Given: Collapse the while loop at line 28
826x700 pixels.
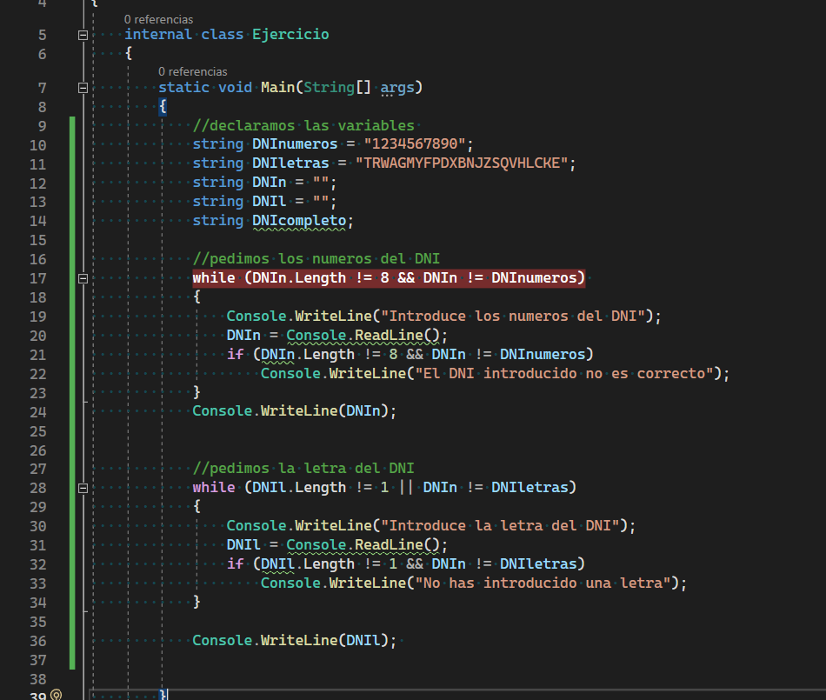Looking at the screenshot, I should 83,489.
